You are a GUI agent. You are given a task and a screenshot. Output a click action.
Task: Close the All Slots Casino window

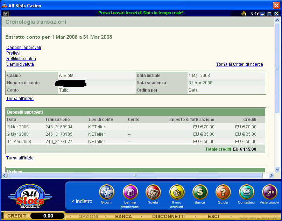(276, 6)
